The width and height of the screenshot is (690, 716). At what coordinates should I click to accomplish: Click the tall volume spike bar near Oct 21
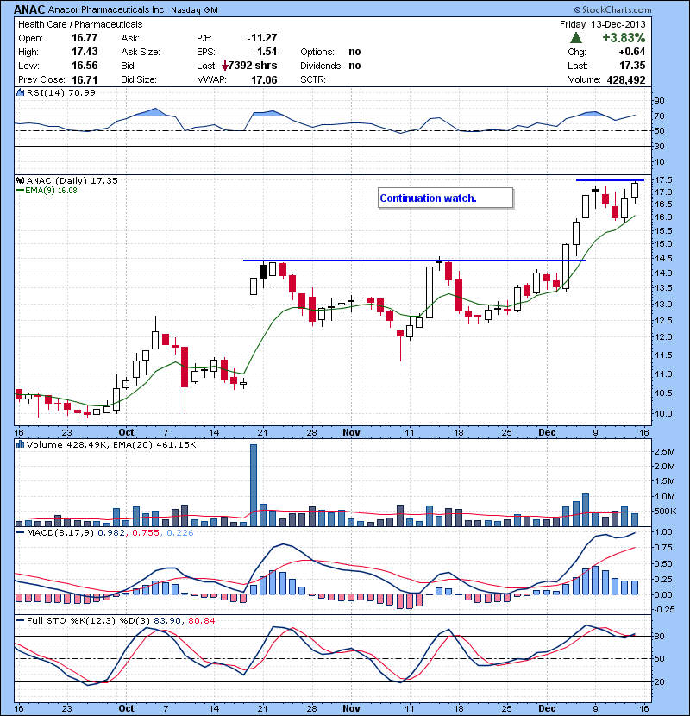pyautogui.click(x=254, y=485)
